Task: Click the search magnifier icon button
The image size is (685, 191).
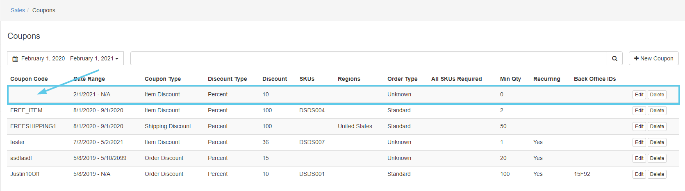Action: coord(614,58)
